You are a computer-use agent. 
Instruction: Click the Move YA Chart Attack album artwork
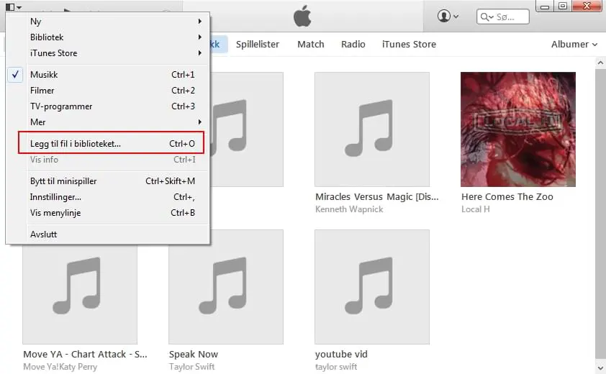click(x=80, y=294)
